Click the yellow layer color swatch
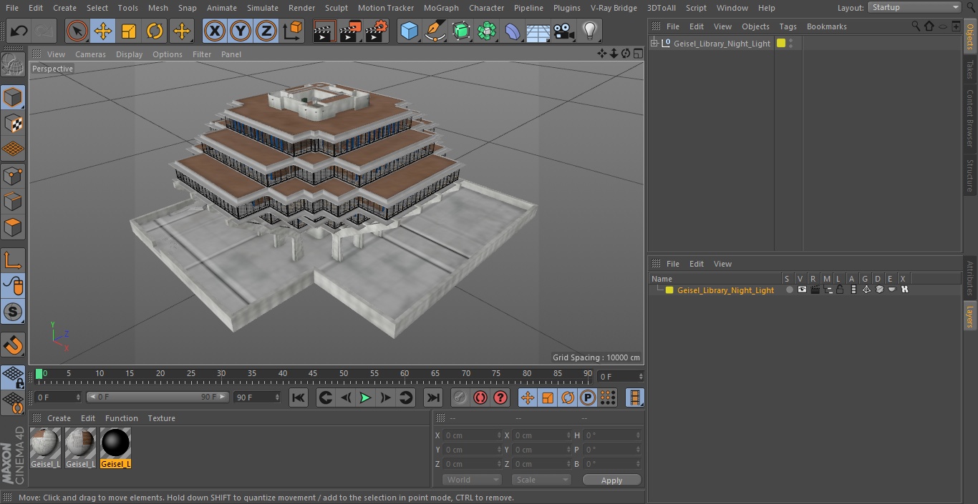978x504 pixels. 669,290
